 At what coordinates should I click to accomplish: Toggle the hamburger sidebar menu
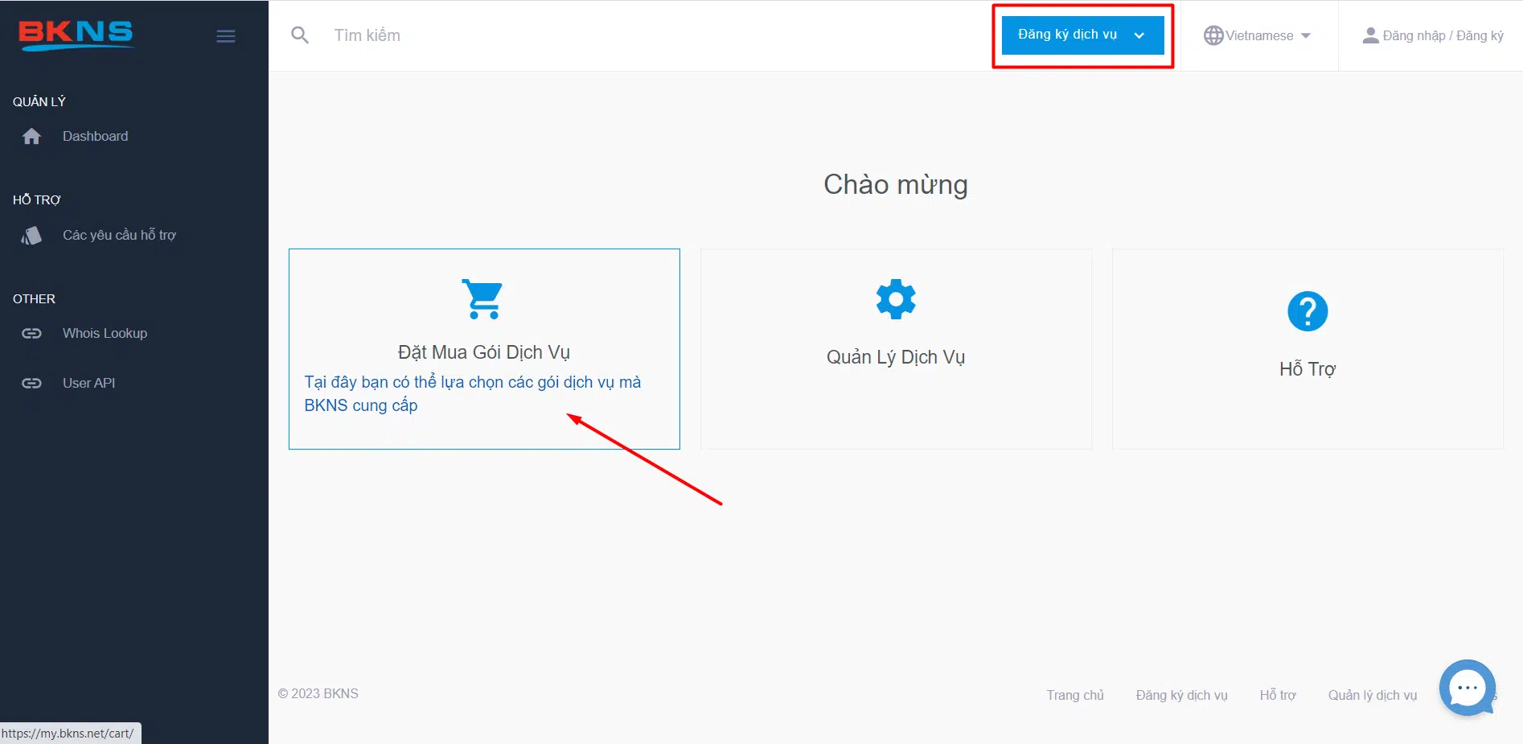[226, 36]
